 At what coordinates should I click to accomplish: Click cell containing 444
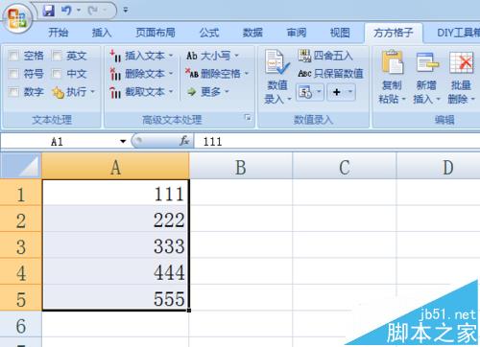coord(115,272)
